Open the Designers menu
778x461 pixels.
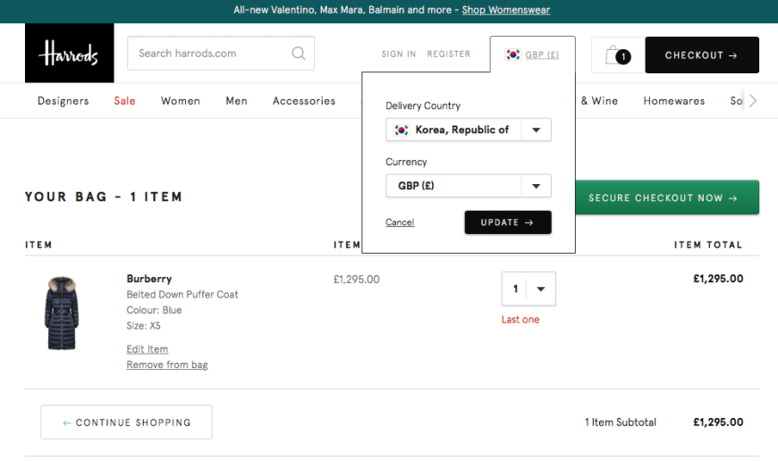[x=63, y=101]
